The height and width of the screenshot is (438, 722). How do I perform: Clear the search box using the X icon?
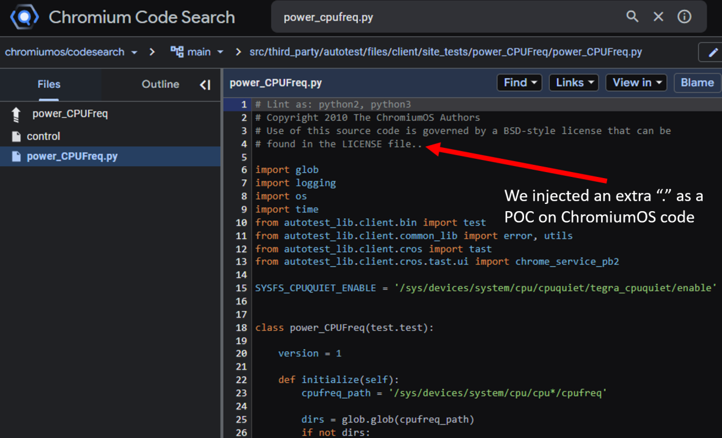click(658, 16)
